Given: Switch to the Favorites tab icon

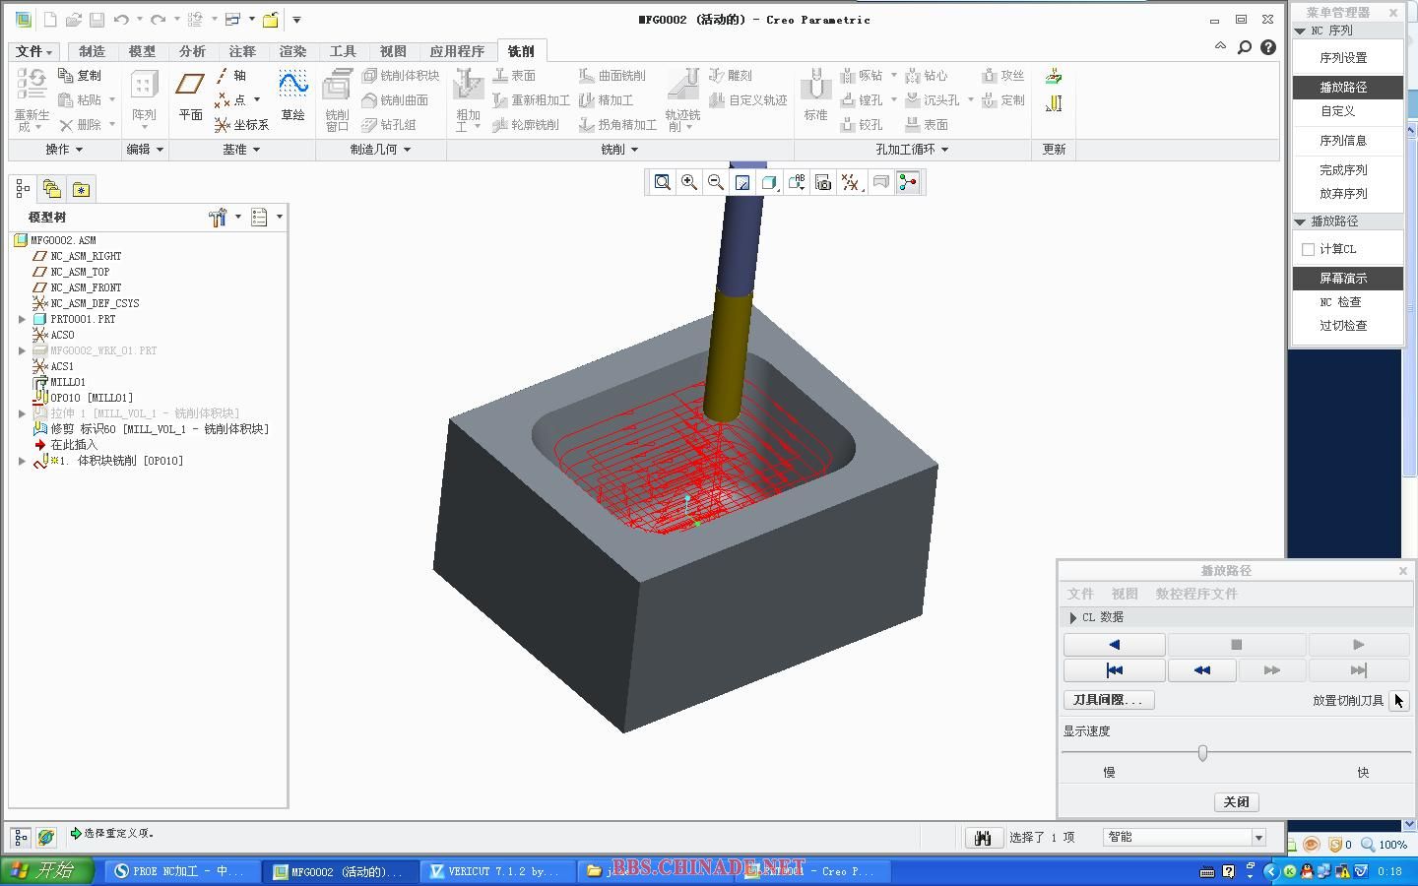Looking at the screenshot, I should pyautogui.click(x=81, y=189).
